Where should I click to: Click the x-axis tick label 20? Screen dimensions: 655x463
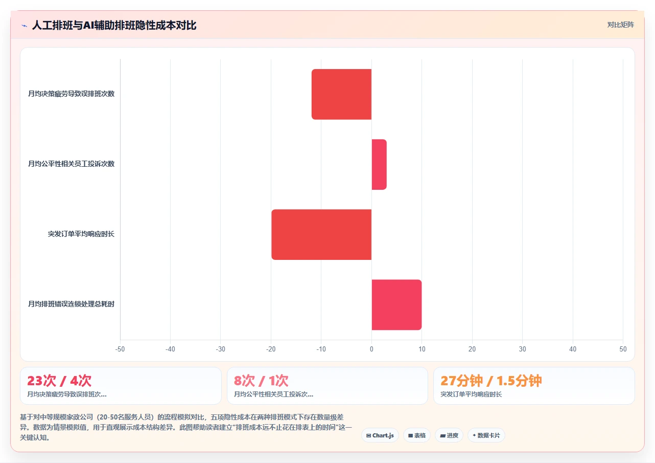[472, 349]
